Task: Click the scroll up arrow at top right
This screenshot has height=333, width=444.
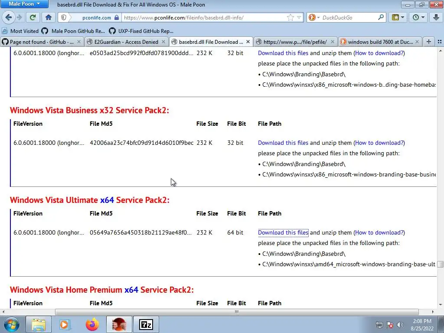Action: (x=441, y=51)
